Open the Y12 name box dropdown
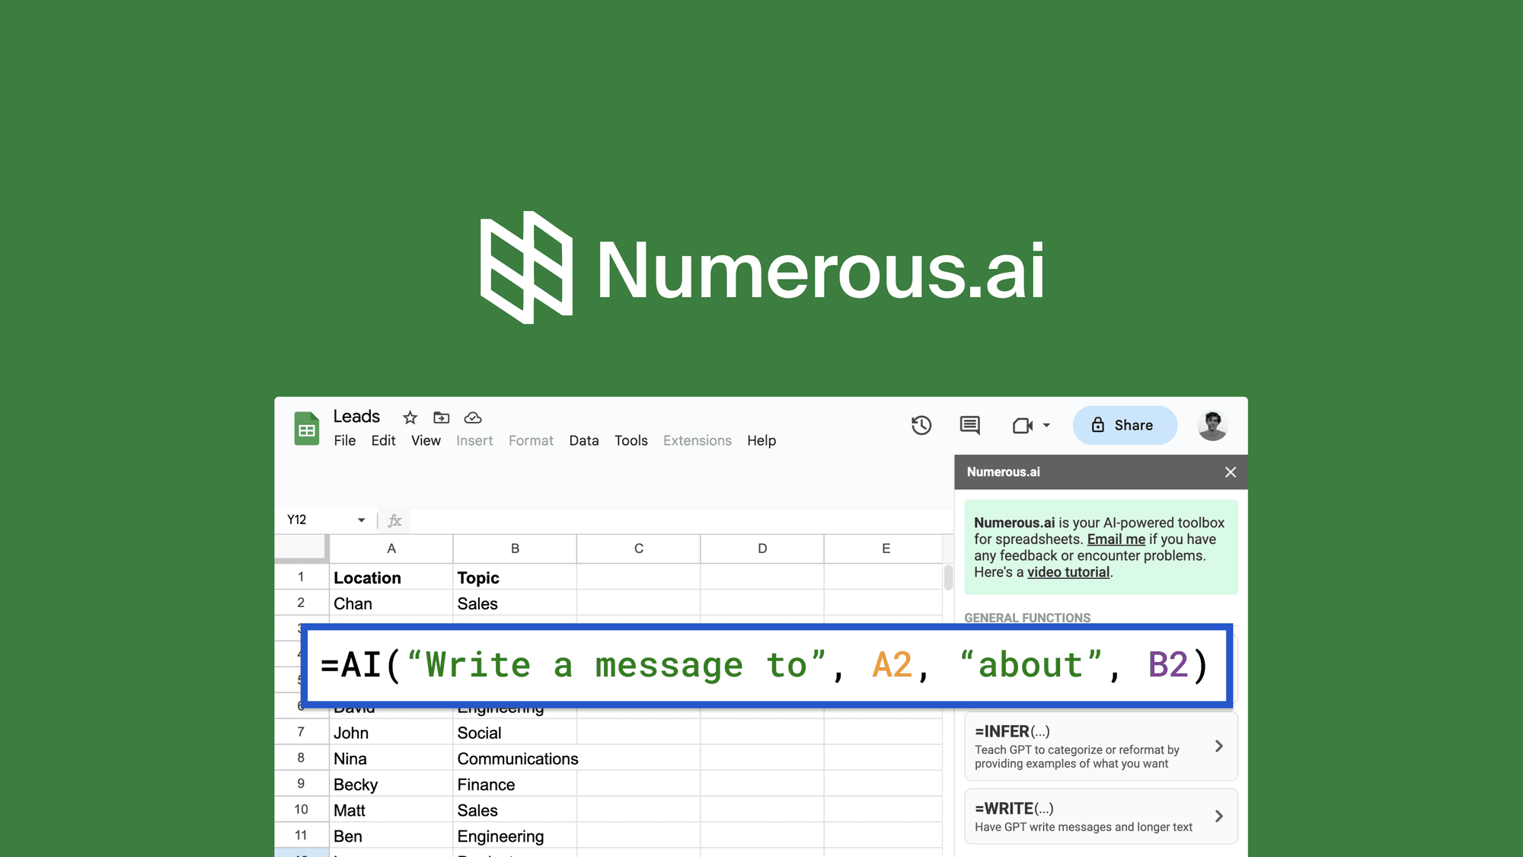This screenshot has width=1523, height=857. click(360, 519)
